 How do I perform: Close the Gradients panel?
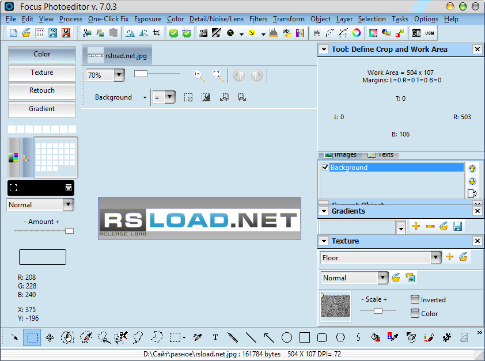point(478,211)
